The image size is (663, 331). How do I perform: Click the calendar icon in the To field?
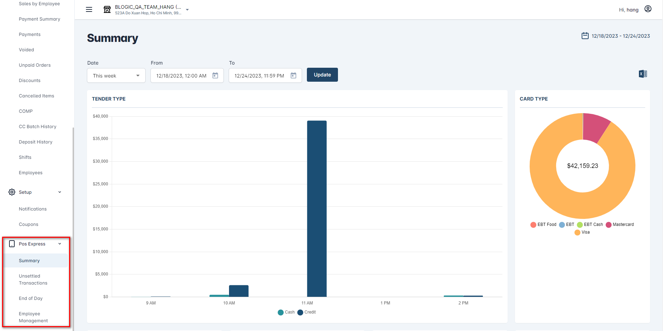click(x=293, y=76)
